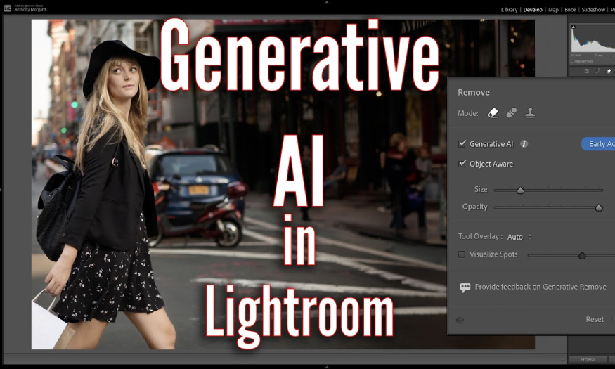Click the Remove panel title
This screenshot has width=615, height=369.
click(474, 93)
